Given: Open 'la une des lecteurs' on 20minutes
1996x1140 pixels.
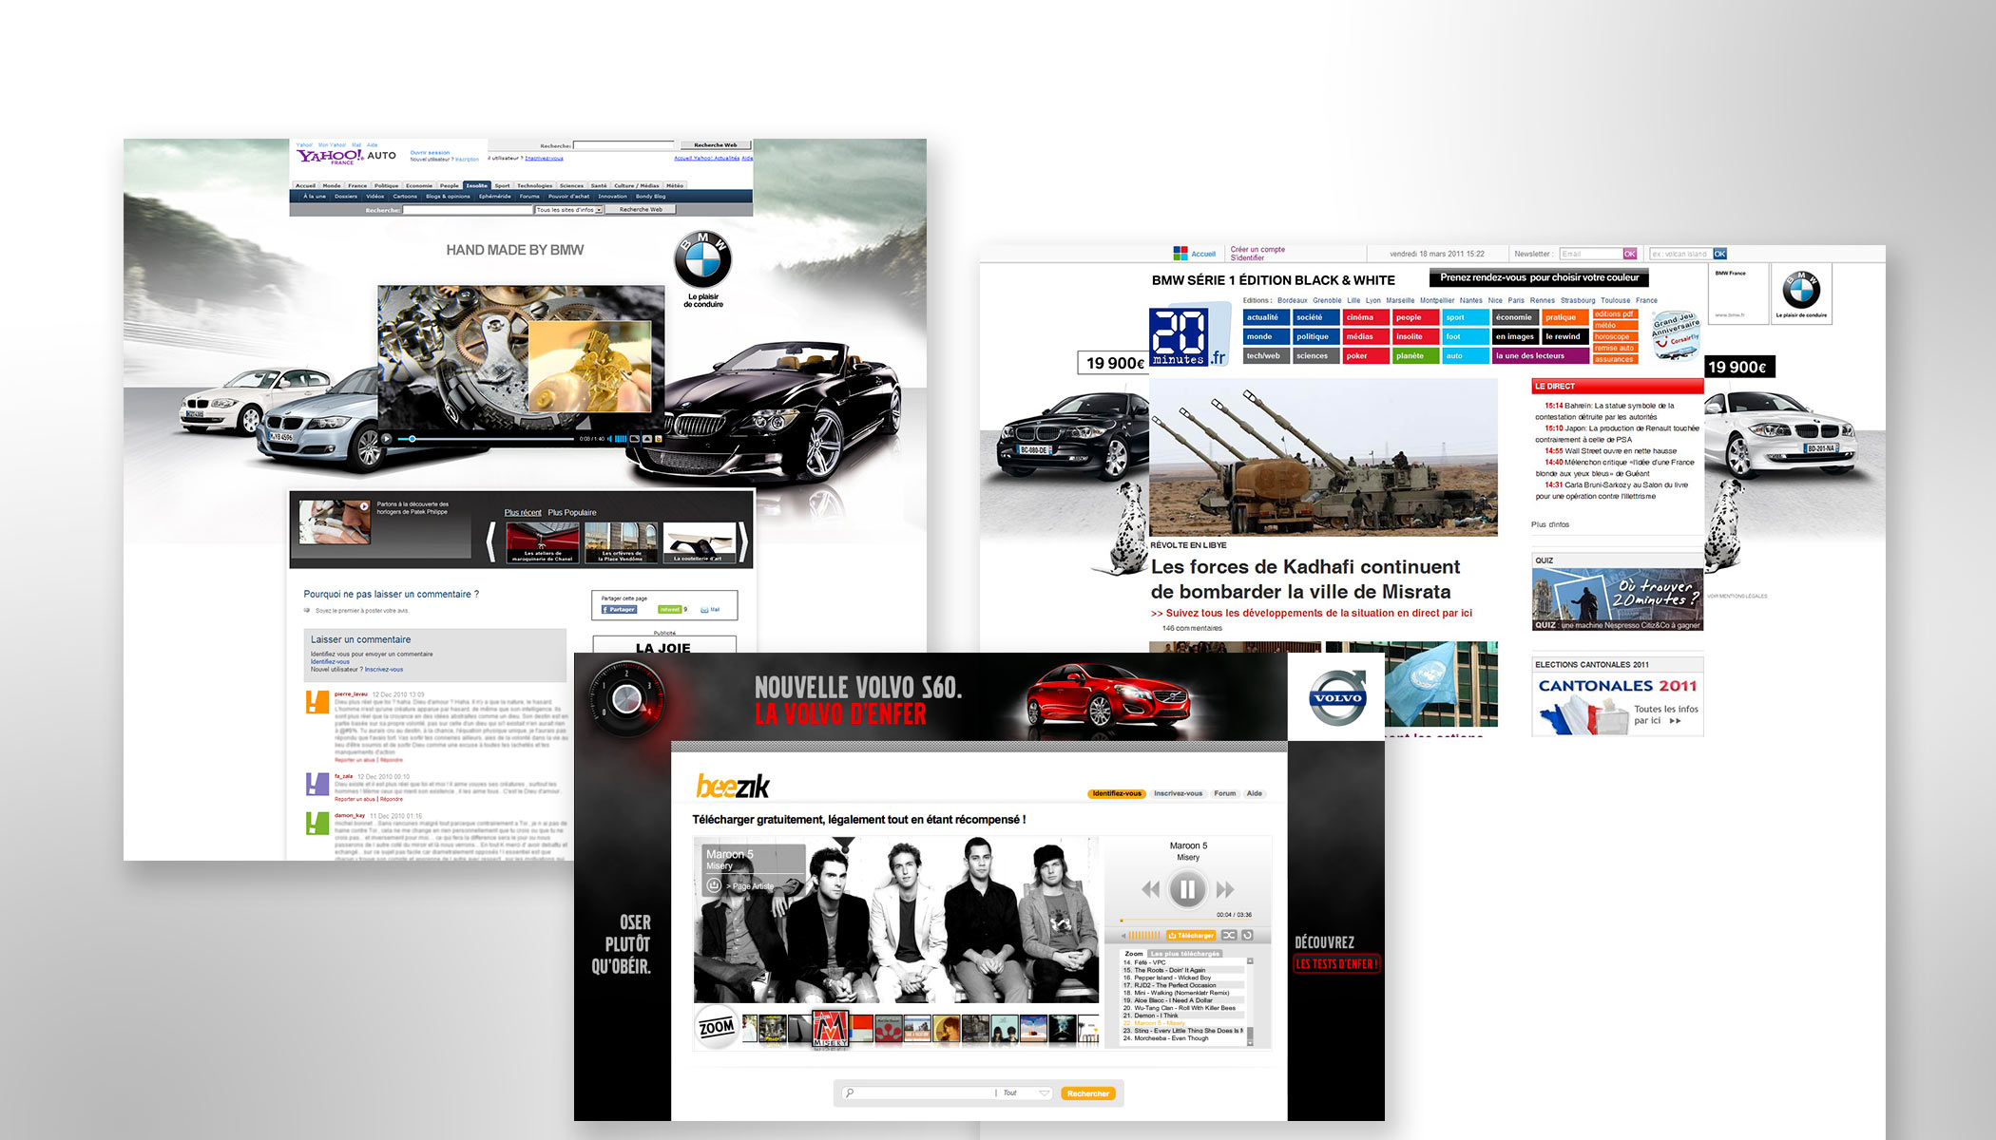Looking at the screenshot, I should click(x=1540, y=356).
